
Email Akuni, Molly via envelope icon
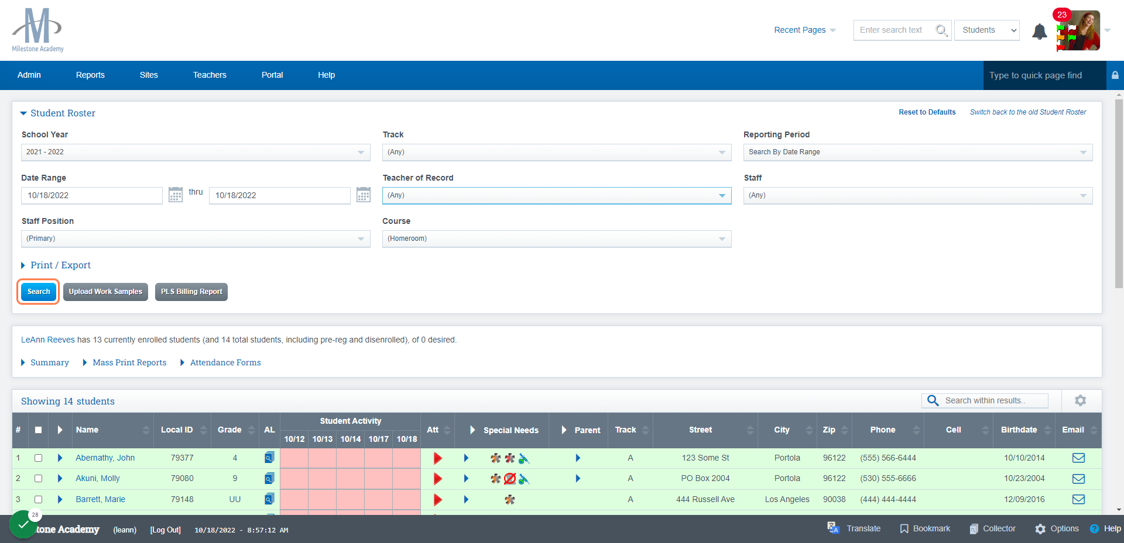tap(1078, 479)
